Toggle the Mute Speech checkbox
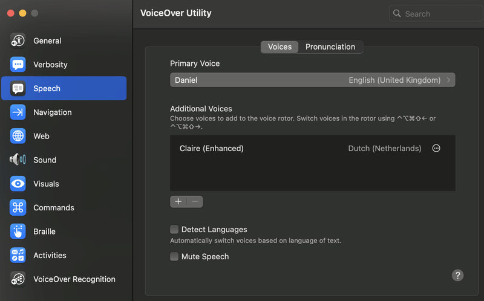 click(x=174, y=257)
